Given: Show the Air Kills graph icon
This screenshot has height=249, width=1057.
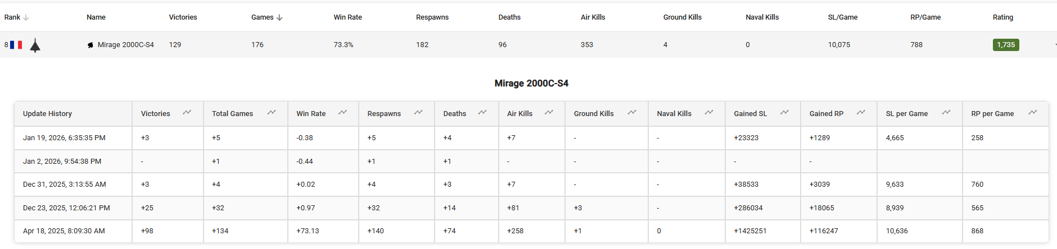Looking at the screenshot, I should (x=549, y=113).
